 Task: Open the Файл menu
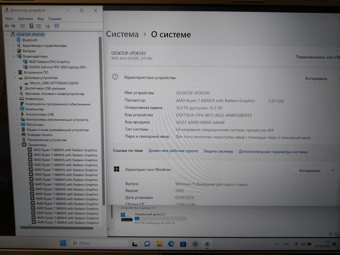coord(9,19)
